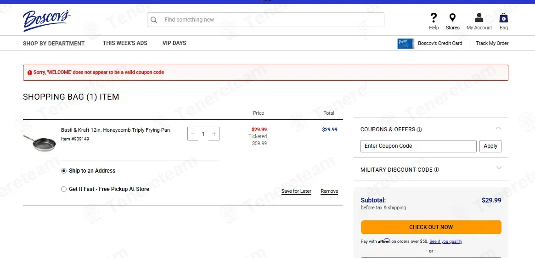
Task: Click Check Out Now button
Action: point(431,227)
